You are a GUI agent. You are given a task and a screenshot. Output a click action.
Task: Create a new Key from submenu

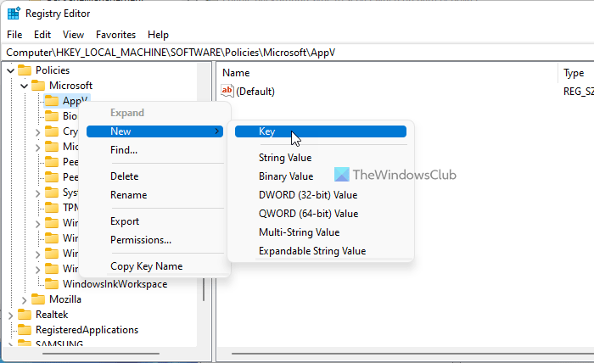point(321,131)
